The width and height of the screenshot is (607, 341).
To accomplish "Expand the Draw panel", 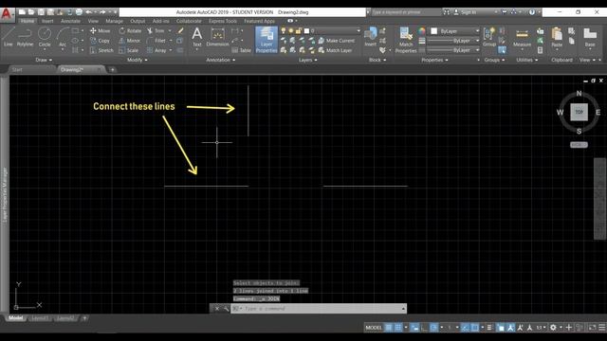I will pos(44,60).
